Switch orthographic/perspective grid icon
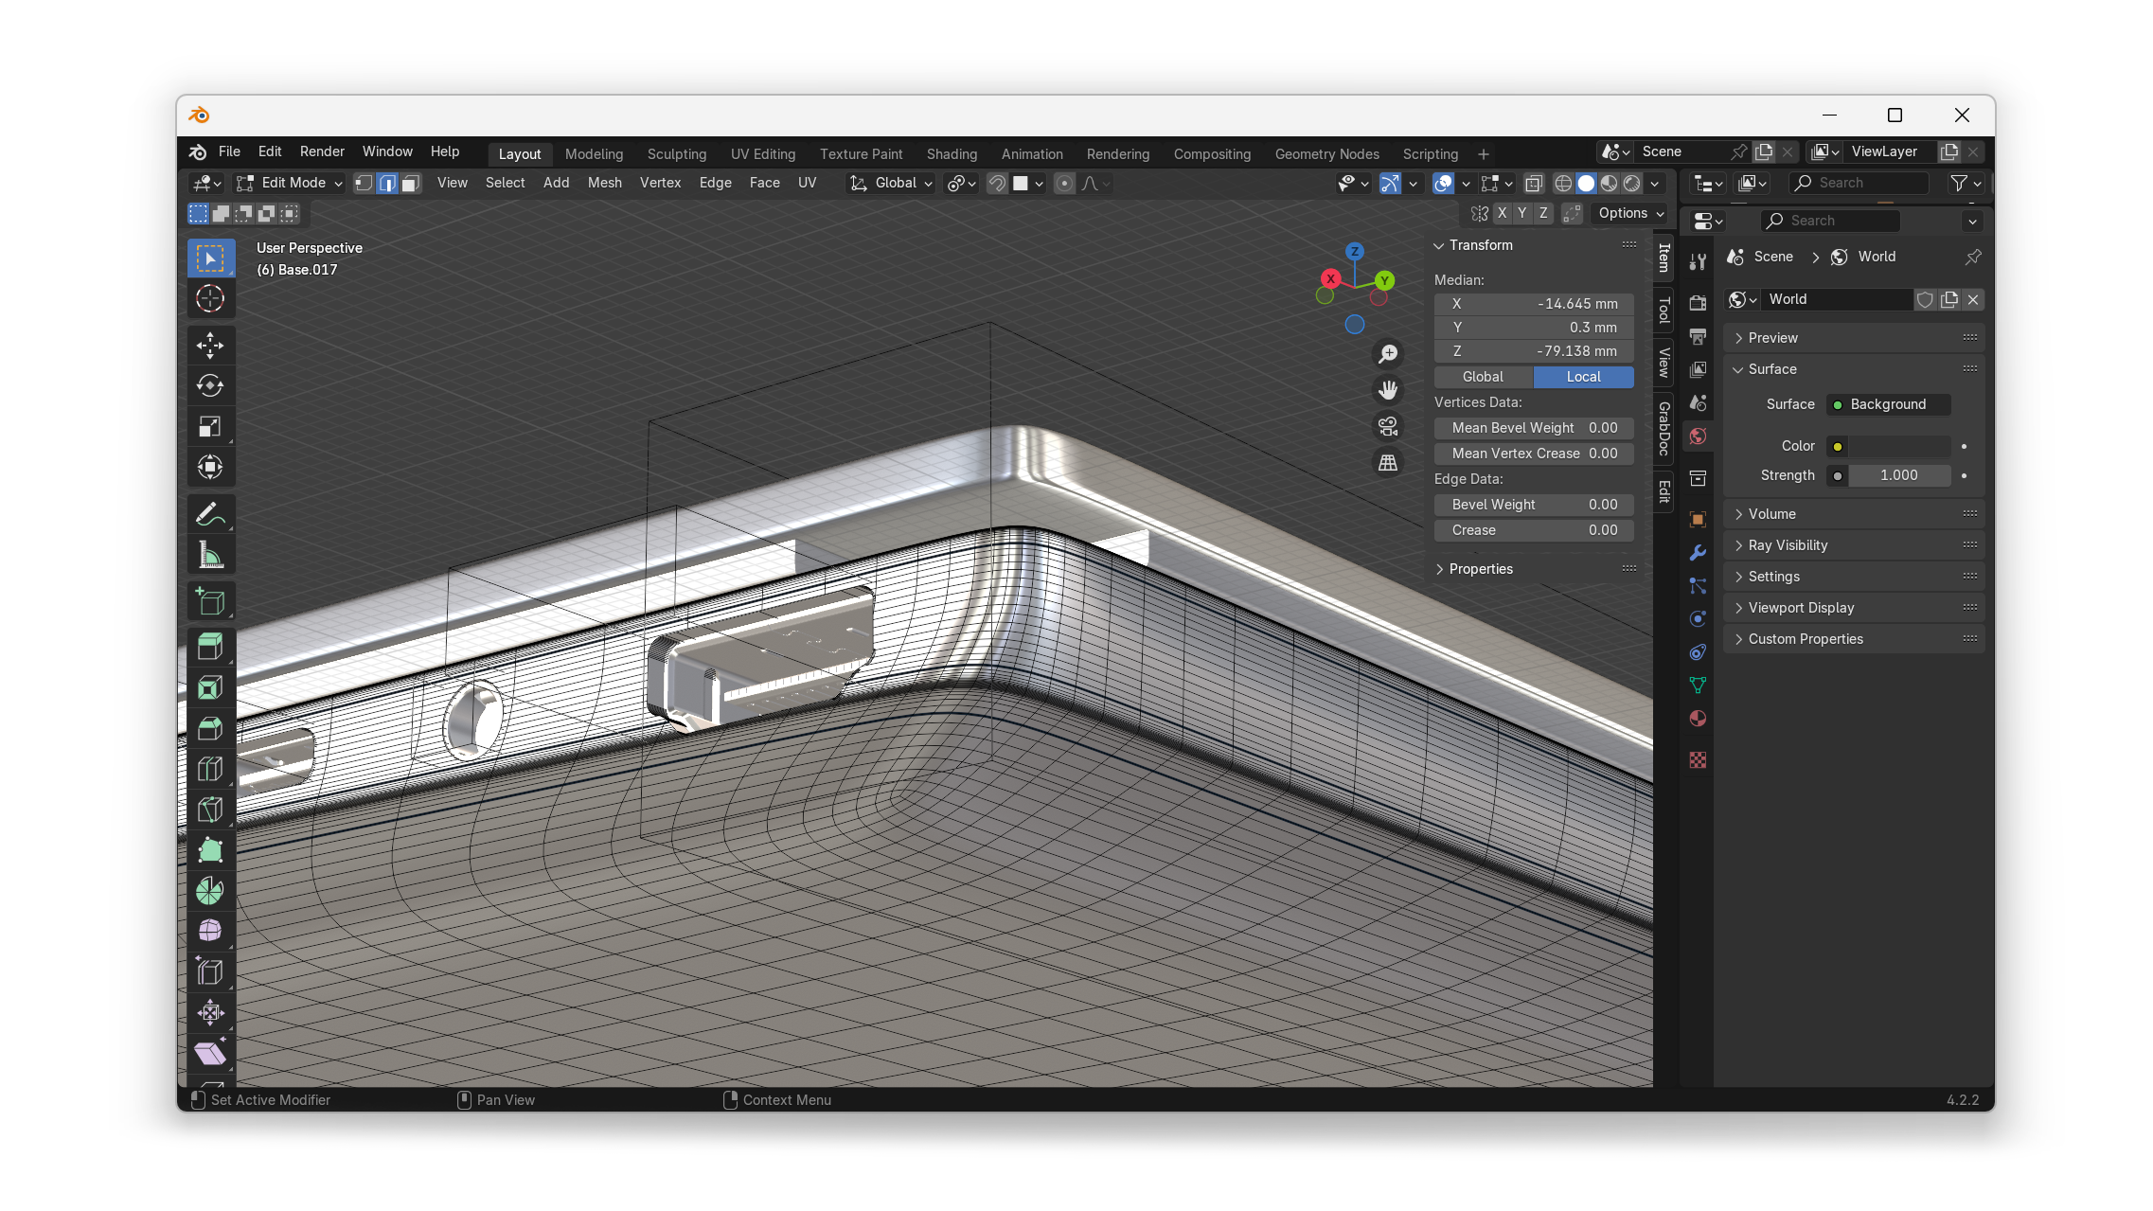Screen dimensions: 2153x1211 (x=1388, y=462)
